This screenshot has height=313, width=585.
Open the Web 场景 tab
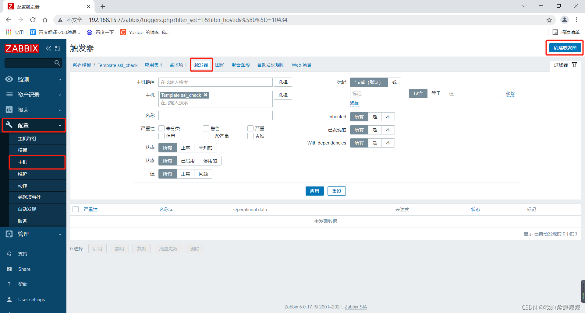302,65
